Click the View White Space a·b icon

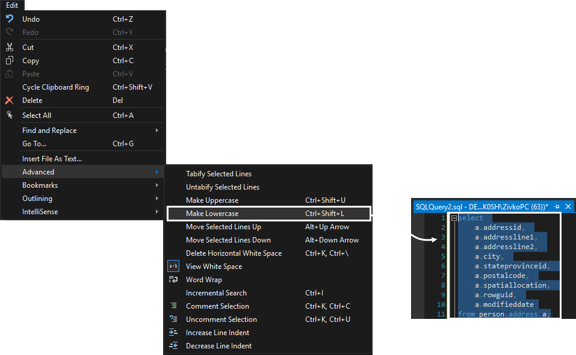173,266
